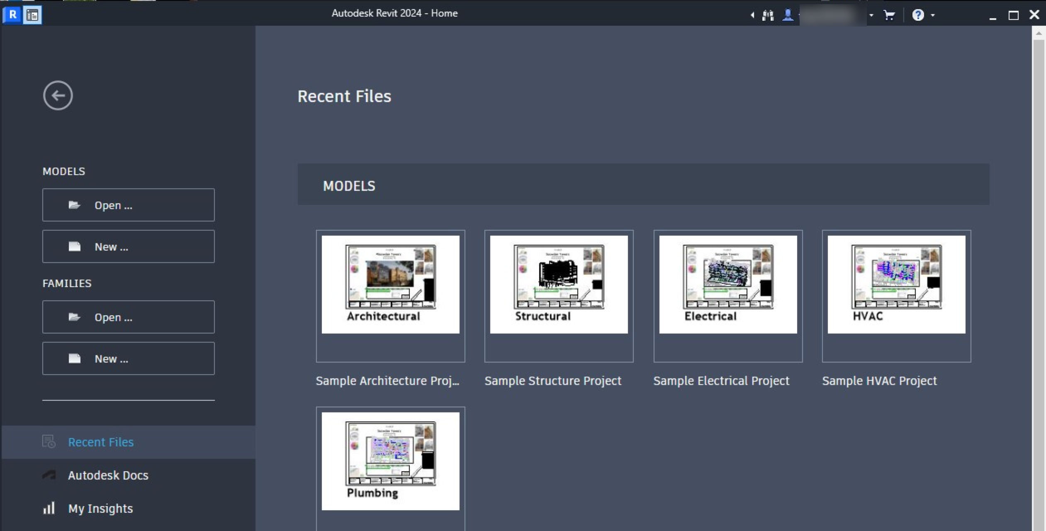Open the Autodesk Docs cloud icon
This screenshot has width=1046, height=531.
click(x=49, y=475)
